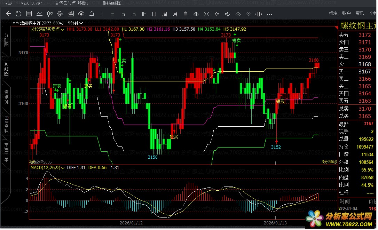Click the refresh icon in the toolbar
Viewport: 378px width, 230px height.
19,14
